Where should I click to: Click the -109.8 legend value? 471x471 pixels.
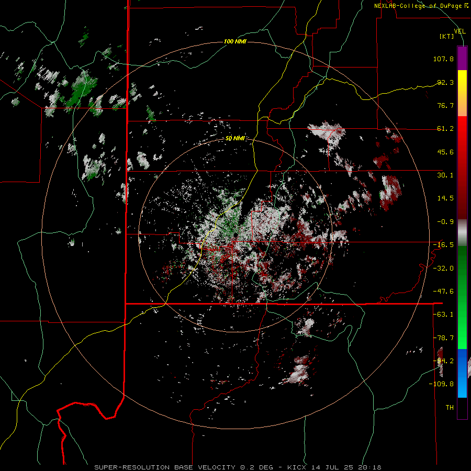click(441, 384)
